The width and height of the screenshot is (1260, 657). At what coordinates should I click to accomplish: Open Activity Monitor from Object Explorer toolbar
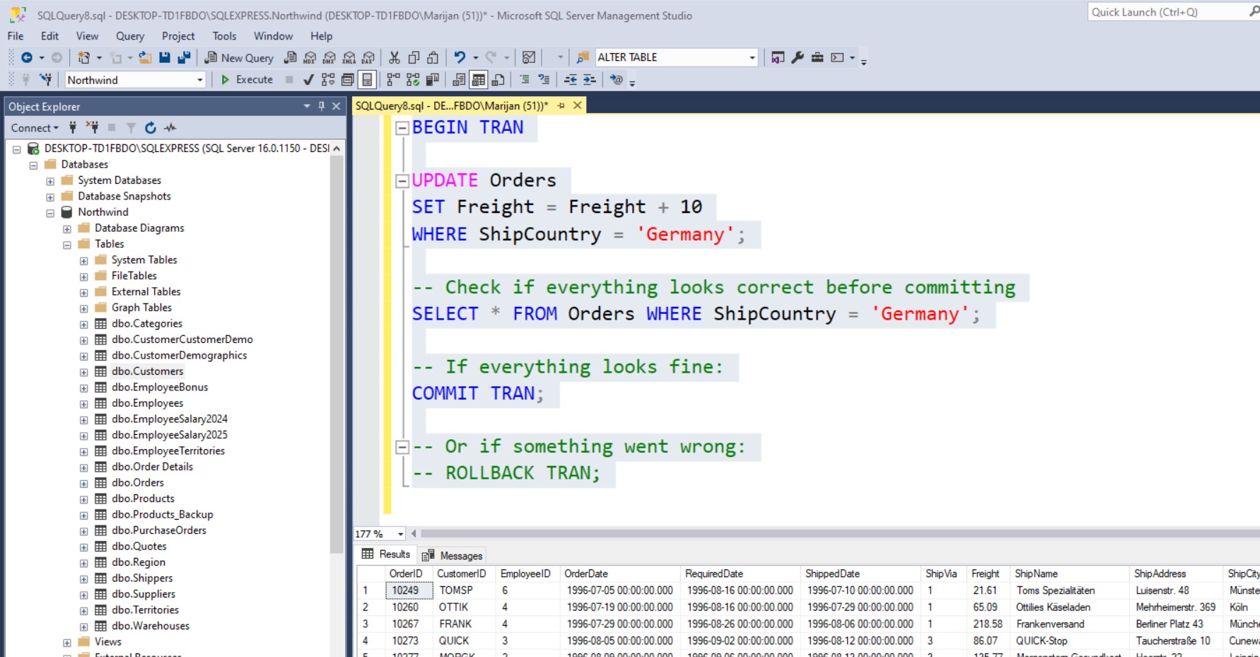pyautogui.click(x=170, y=128)
